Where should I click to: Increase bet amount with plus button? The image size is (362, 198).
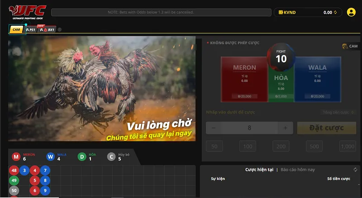pyautogui.click(x=285, y=128)
